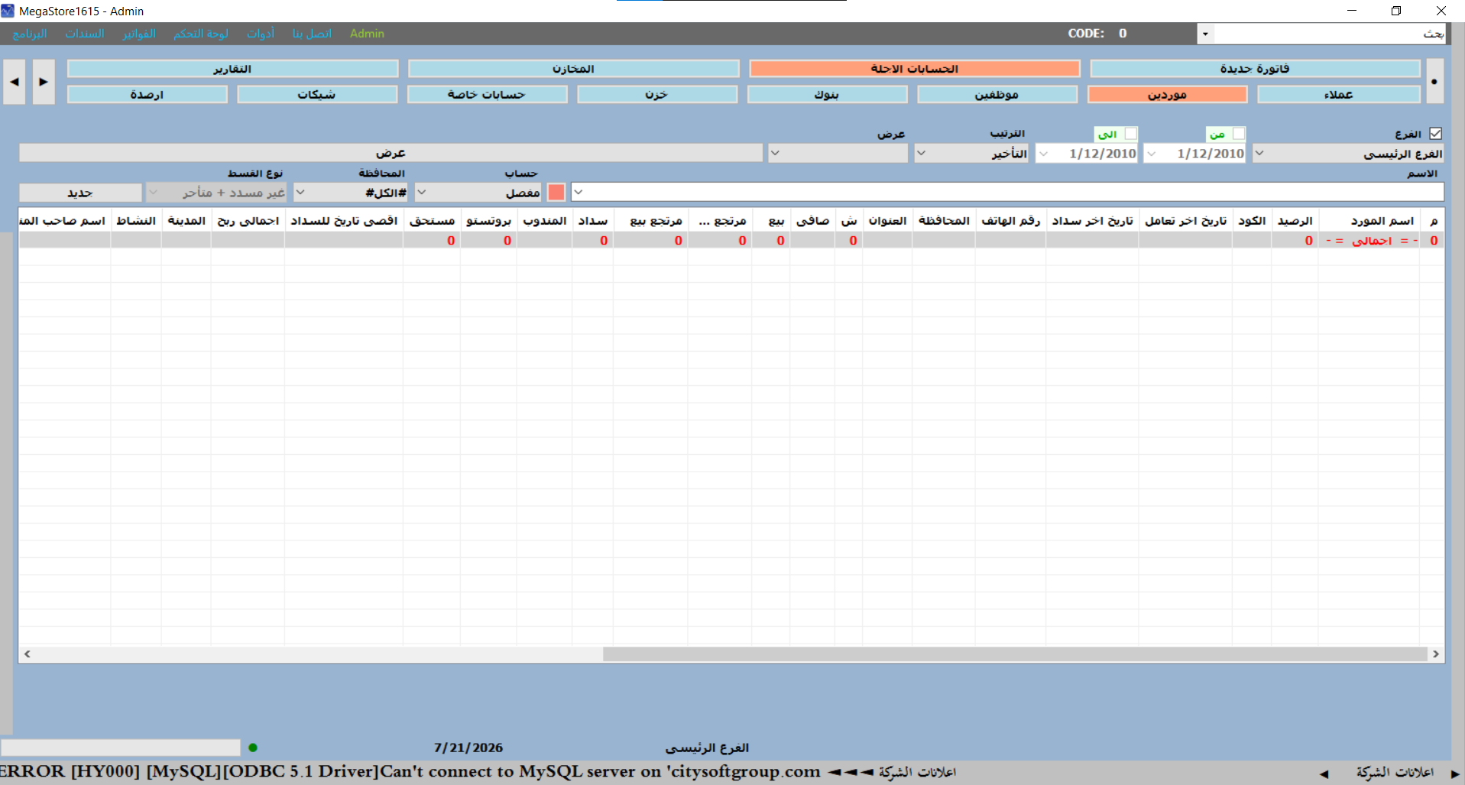
Task: Open the الاسم name dropdown arrow
Action: 578,193
